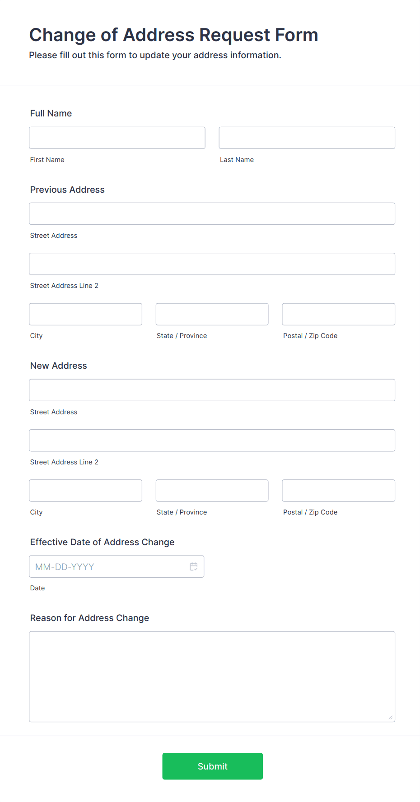Click inside the Reason for Address Change textarea
The width and height of the screenshot is (420, 802).
tap(212, 672)
